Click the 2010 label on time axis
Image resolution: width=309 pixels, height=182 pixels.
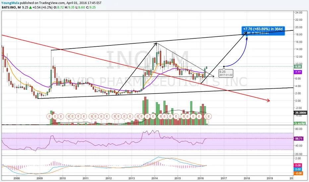point(63,178)
